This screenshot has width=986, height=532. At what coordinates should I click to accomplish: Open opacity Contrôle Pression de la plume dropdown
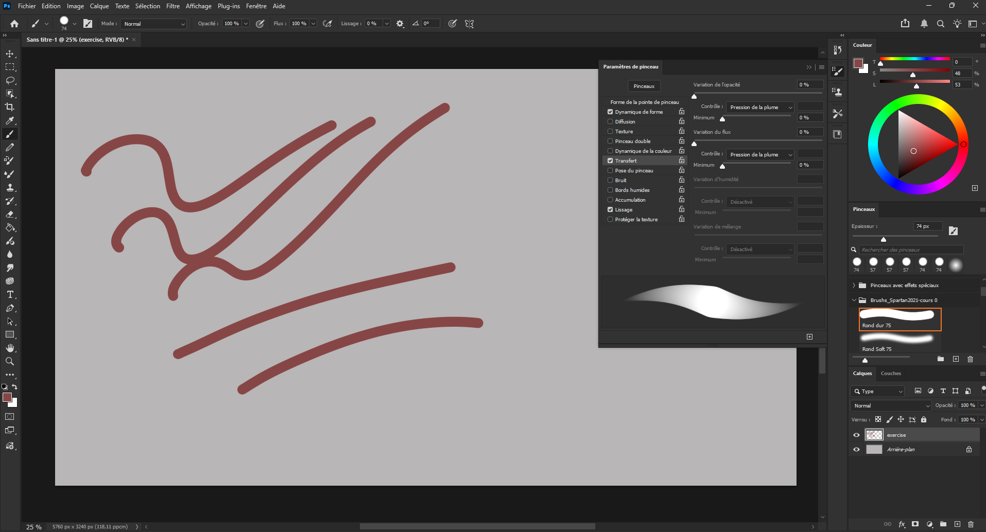pos(760,107)
